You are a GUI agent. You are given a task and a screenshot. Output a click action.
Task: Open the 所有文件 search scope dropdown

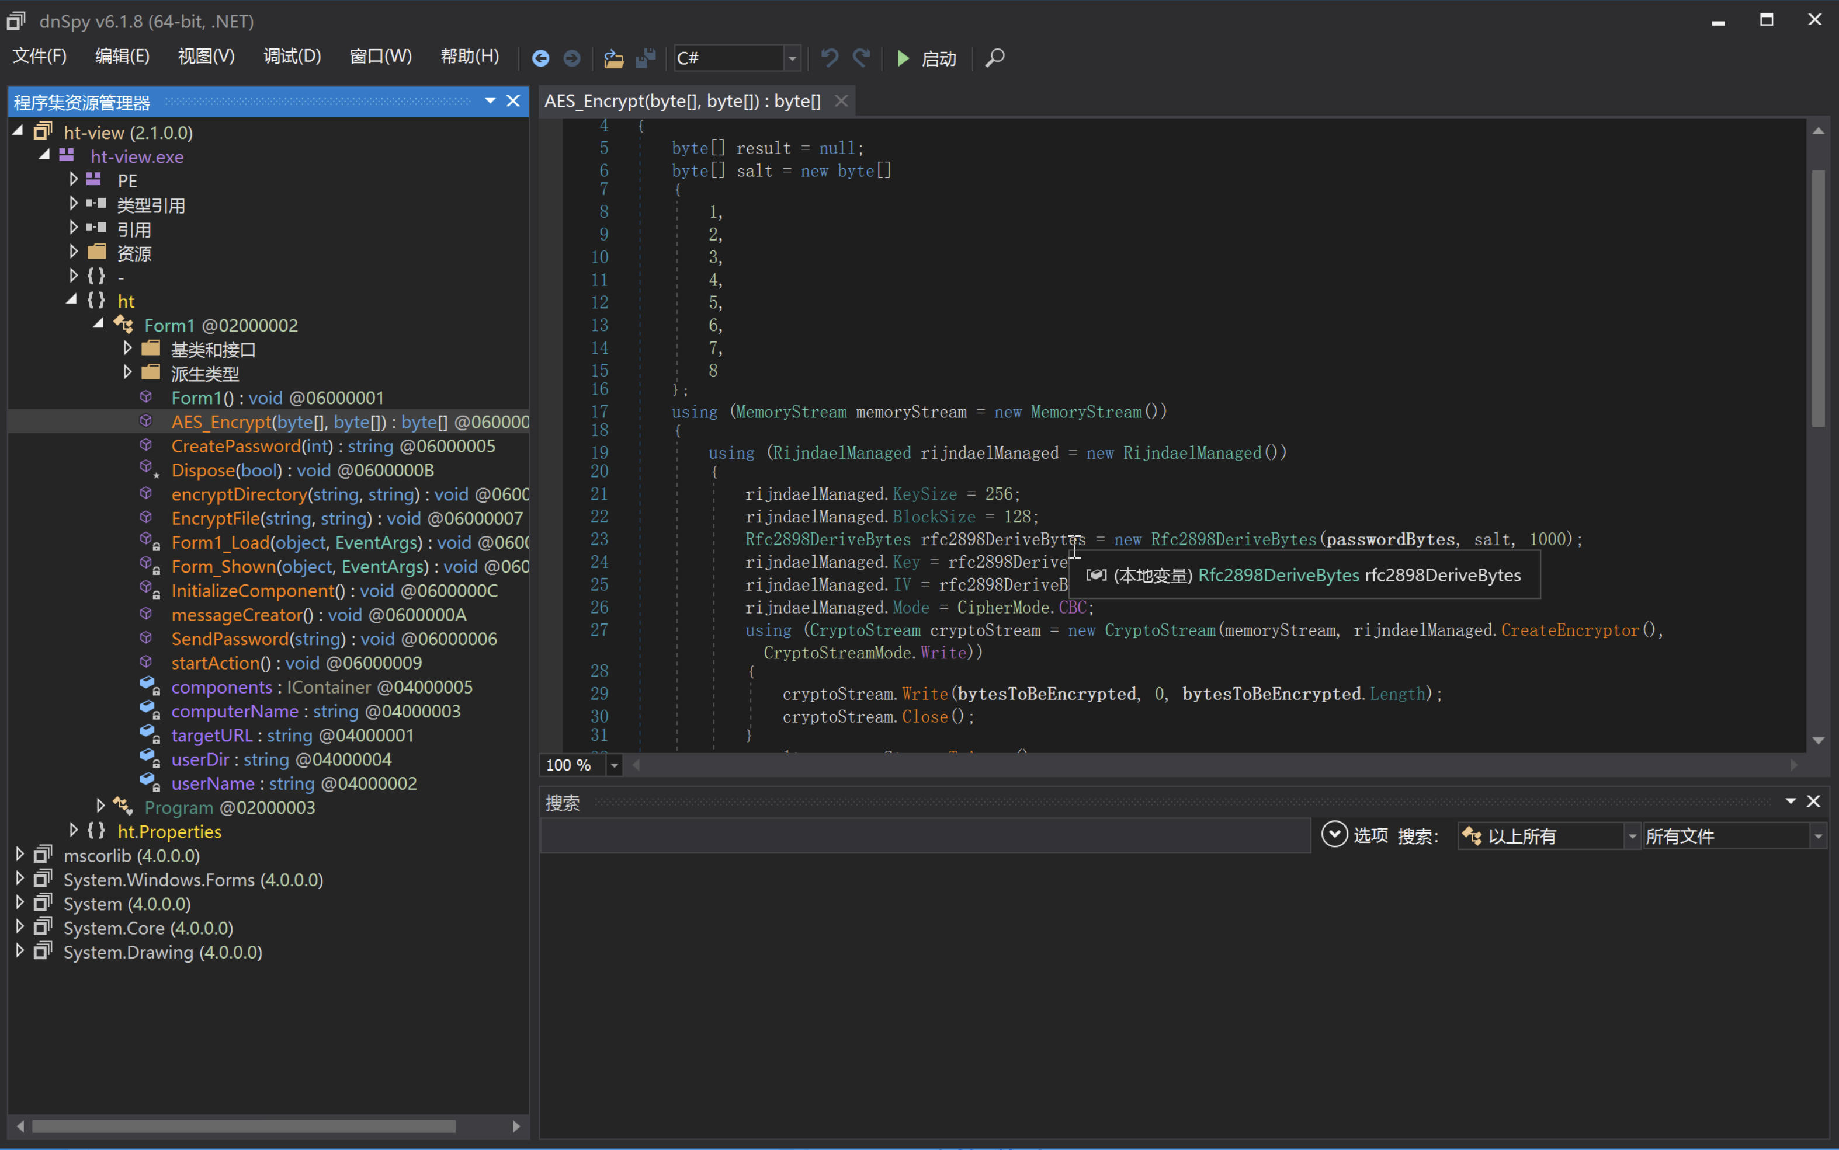pyautogui.click(x=1819, y=837)
